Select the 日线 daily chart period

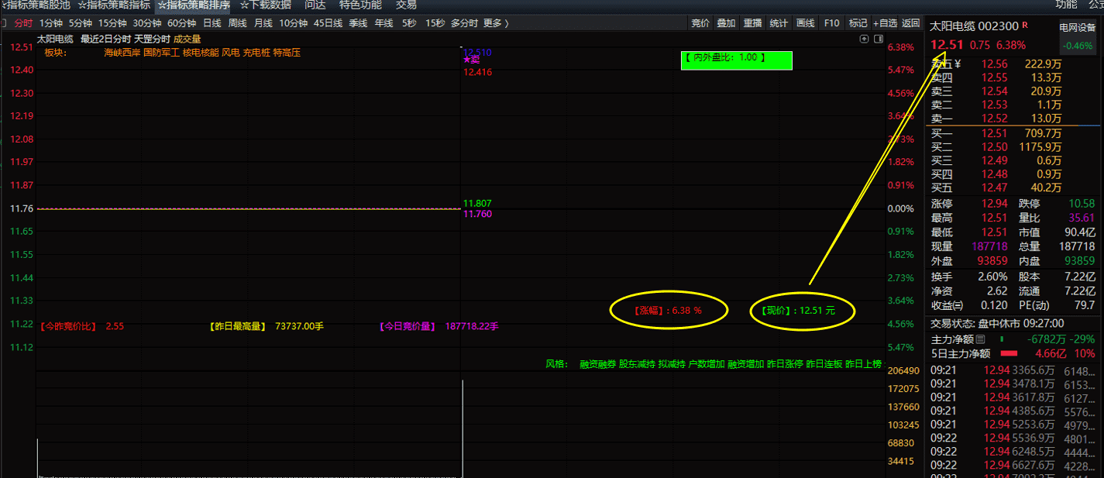point(212,23)
